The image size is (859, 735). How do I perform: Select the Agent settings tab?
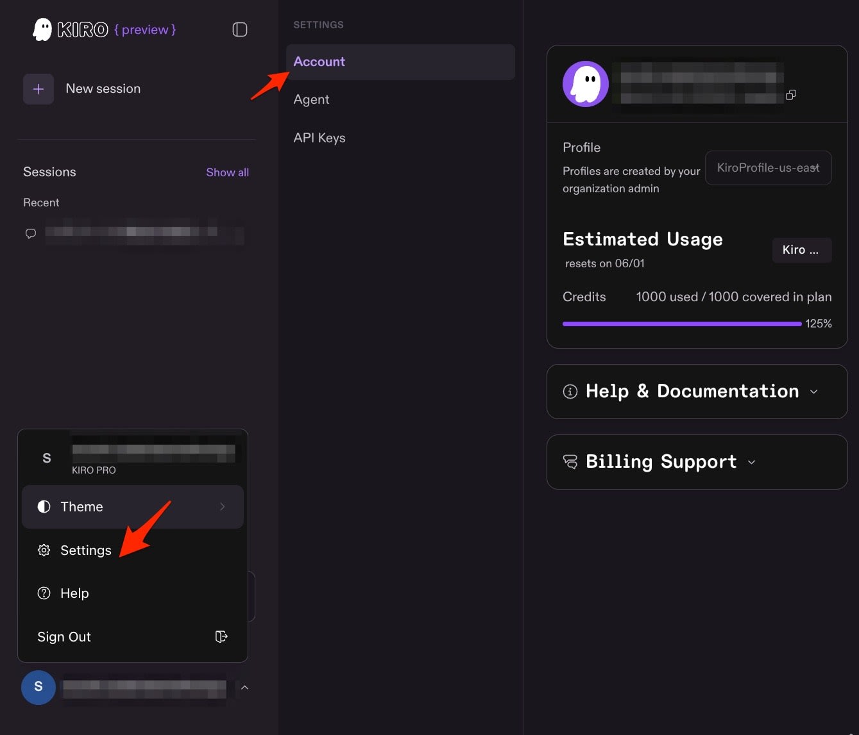coord(400,100)
